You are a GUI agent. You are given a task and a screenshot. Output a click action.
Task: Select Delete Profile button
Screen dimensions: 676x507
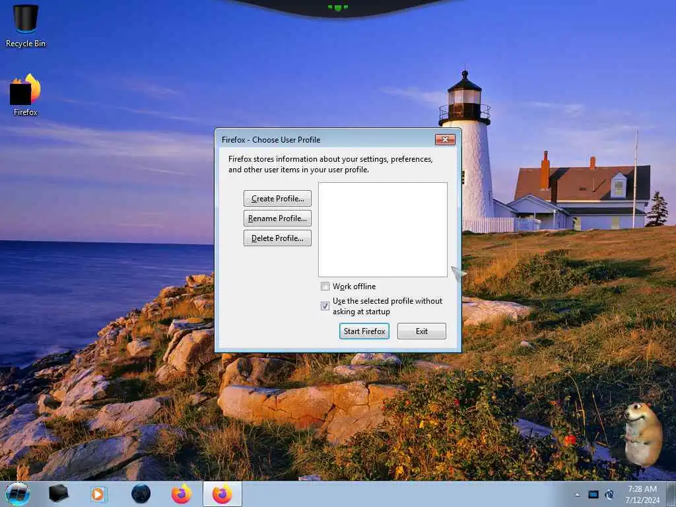278,238
